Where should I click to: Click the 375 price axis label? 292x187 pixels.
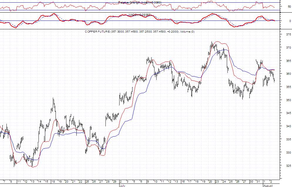(x=288, y=34)
